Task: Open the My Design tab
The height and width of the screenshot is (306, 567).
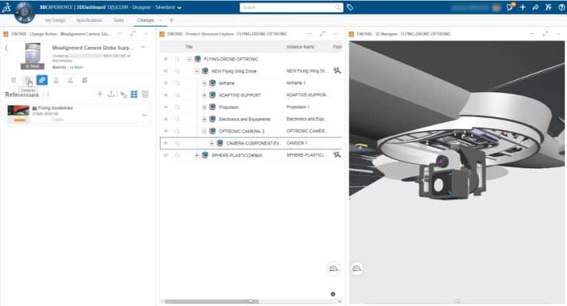Action: (54, 21)
